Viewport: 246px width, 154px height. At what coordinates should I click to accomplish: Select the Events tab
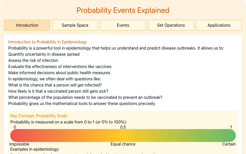123,25
